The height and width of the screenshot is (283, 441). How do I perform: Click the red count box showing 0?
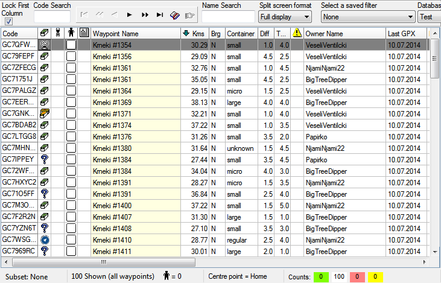click(357, 277)
